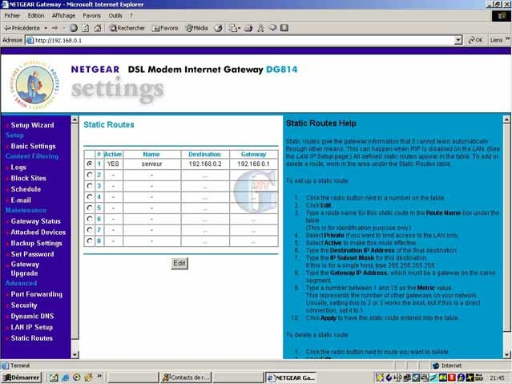This screenshot has height=384, width=512.
Task: Click the 'serveur' name cell
Action: coord(151,164)
